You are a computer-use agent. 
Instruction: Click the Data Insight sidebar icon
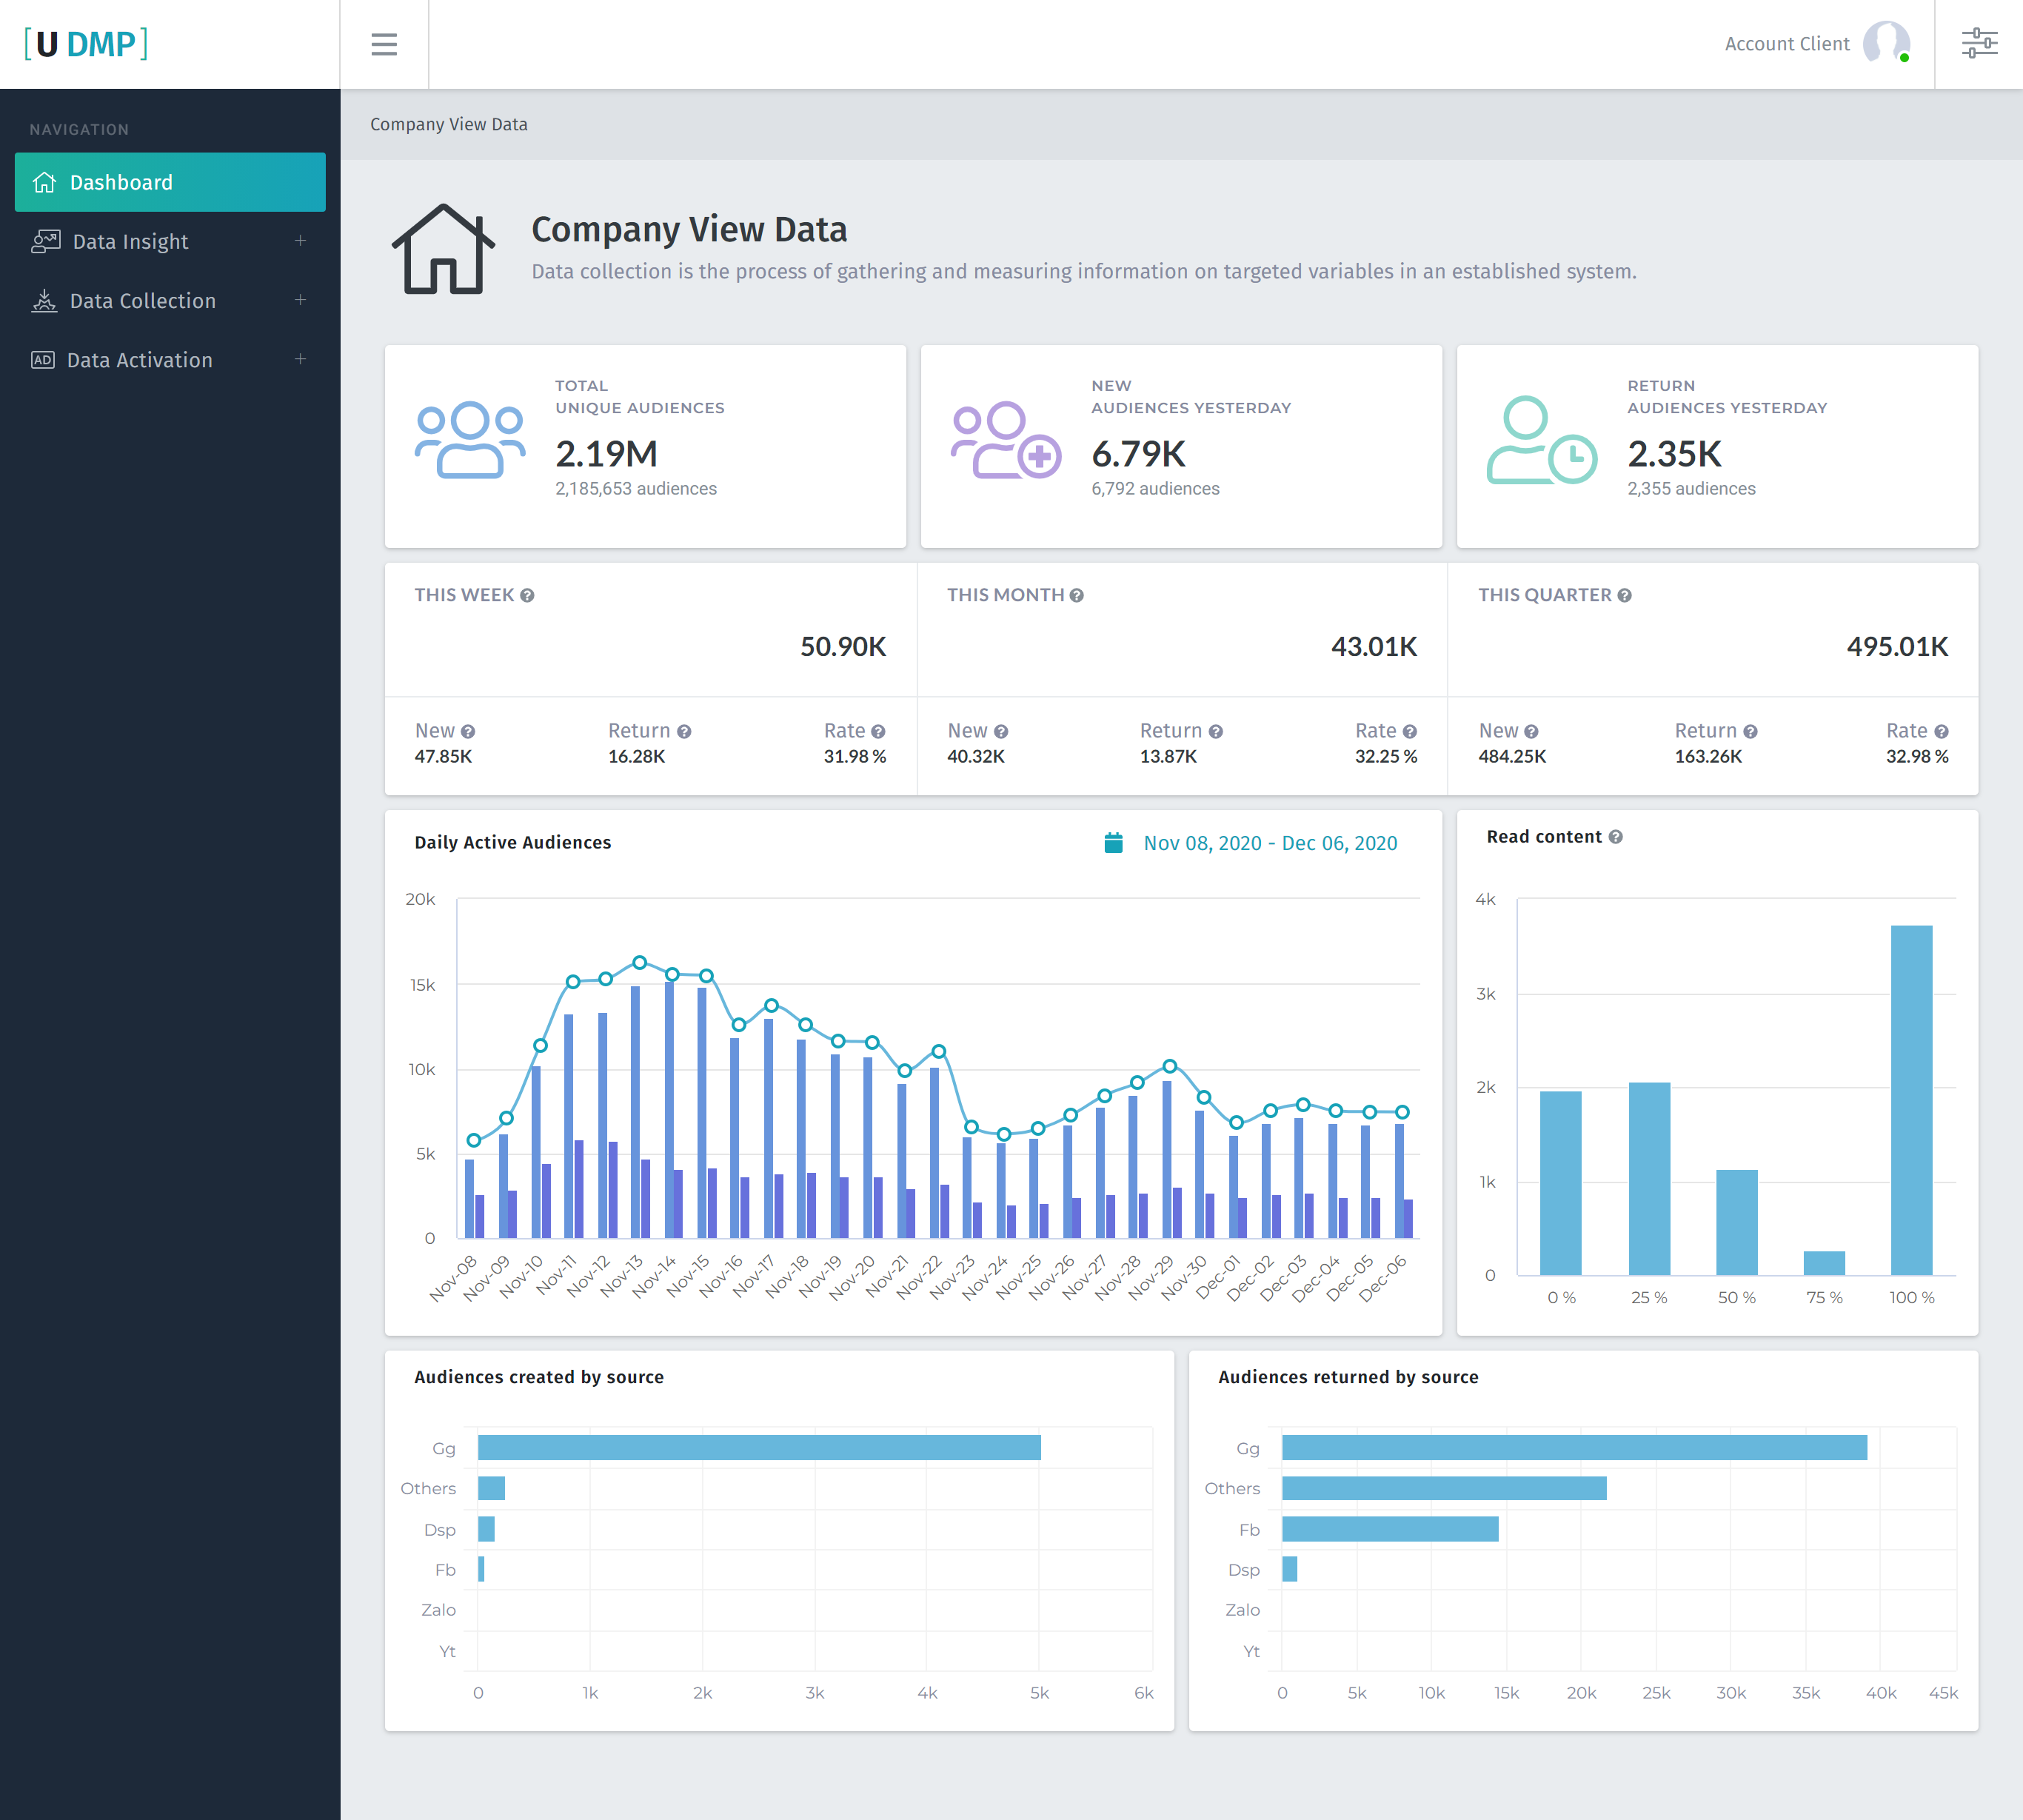45,241
